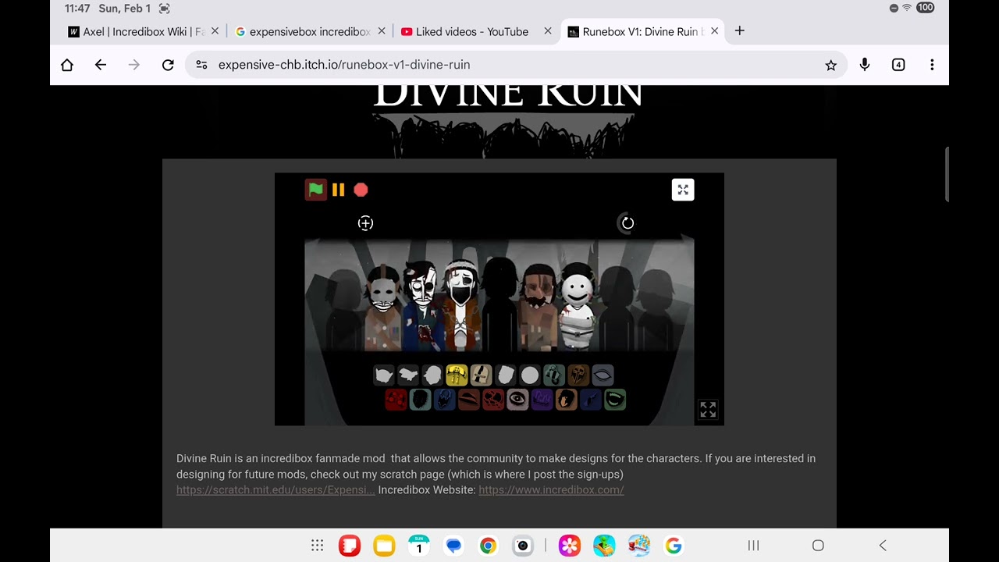Click the white smiley-face character on stage

578,307
